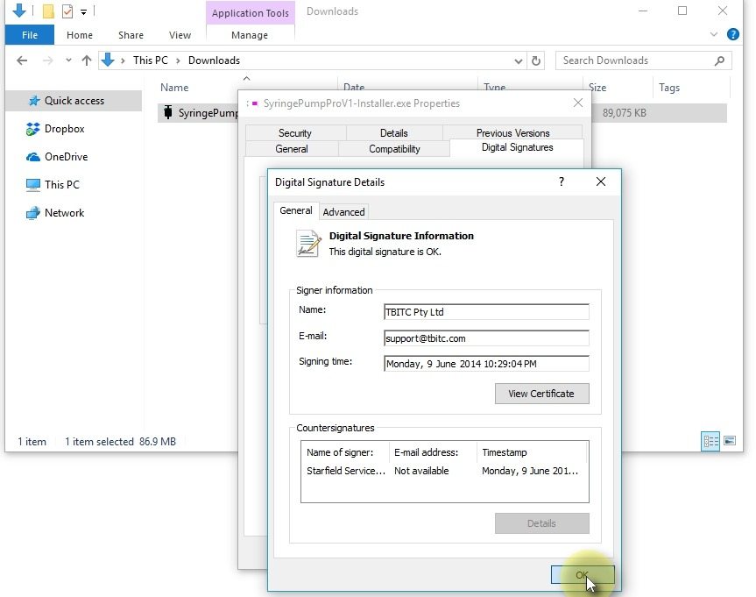Image resolution: width=756 pixels, height=597 pixels.
Task: Click the View Certificate button
Action: coord(541,394)
